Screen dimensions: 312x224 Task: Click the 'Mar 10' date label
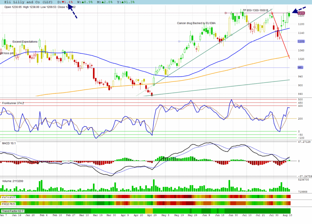(x=84, y=215)
